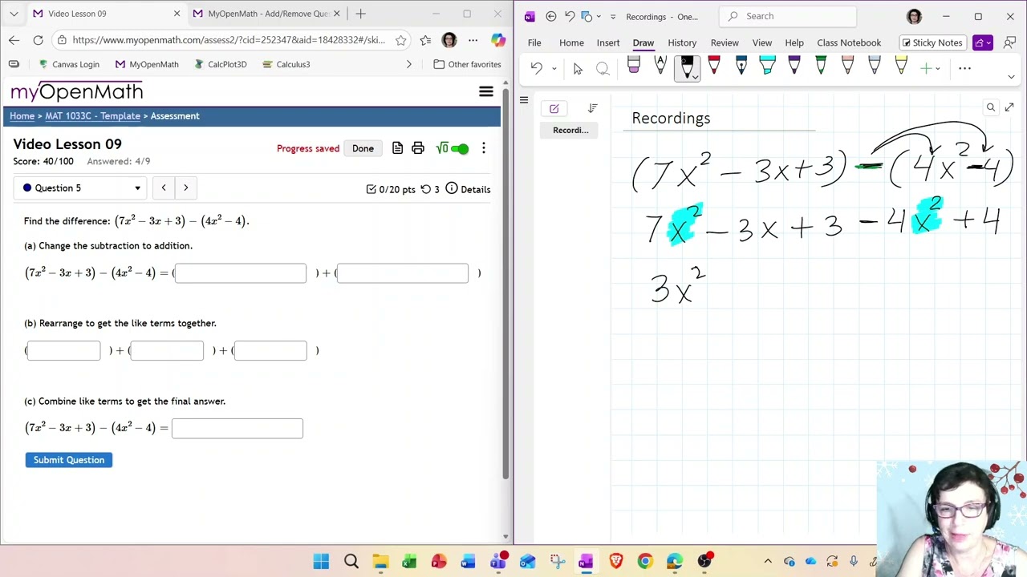Open the Draw tab

[x=643, y=42]
